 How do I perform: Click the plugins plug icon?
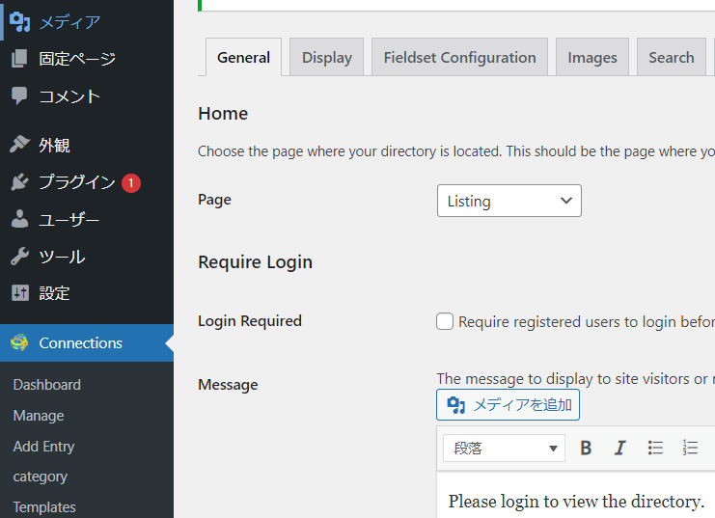tap(19, 182)
